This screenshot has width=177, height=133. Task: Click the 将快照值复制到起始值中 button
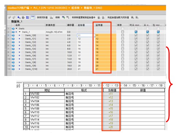tap(83, 17)
